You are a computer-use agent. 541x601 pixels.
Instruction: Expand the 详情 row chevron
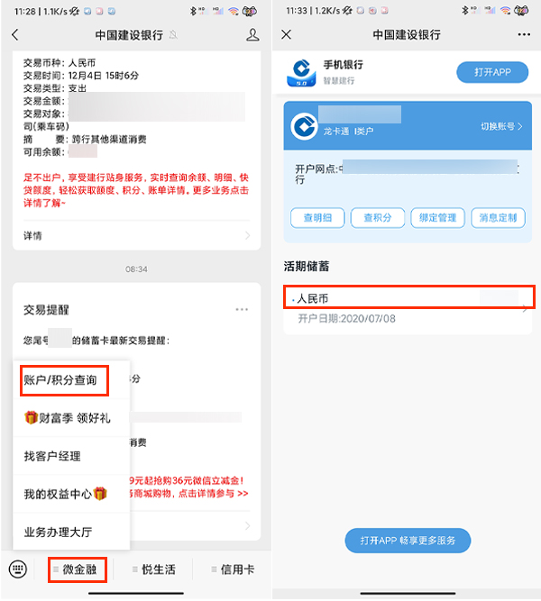tap(247, 235)
